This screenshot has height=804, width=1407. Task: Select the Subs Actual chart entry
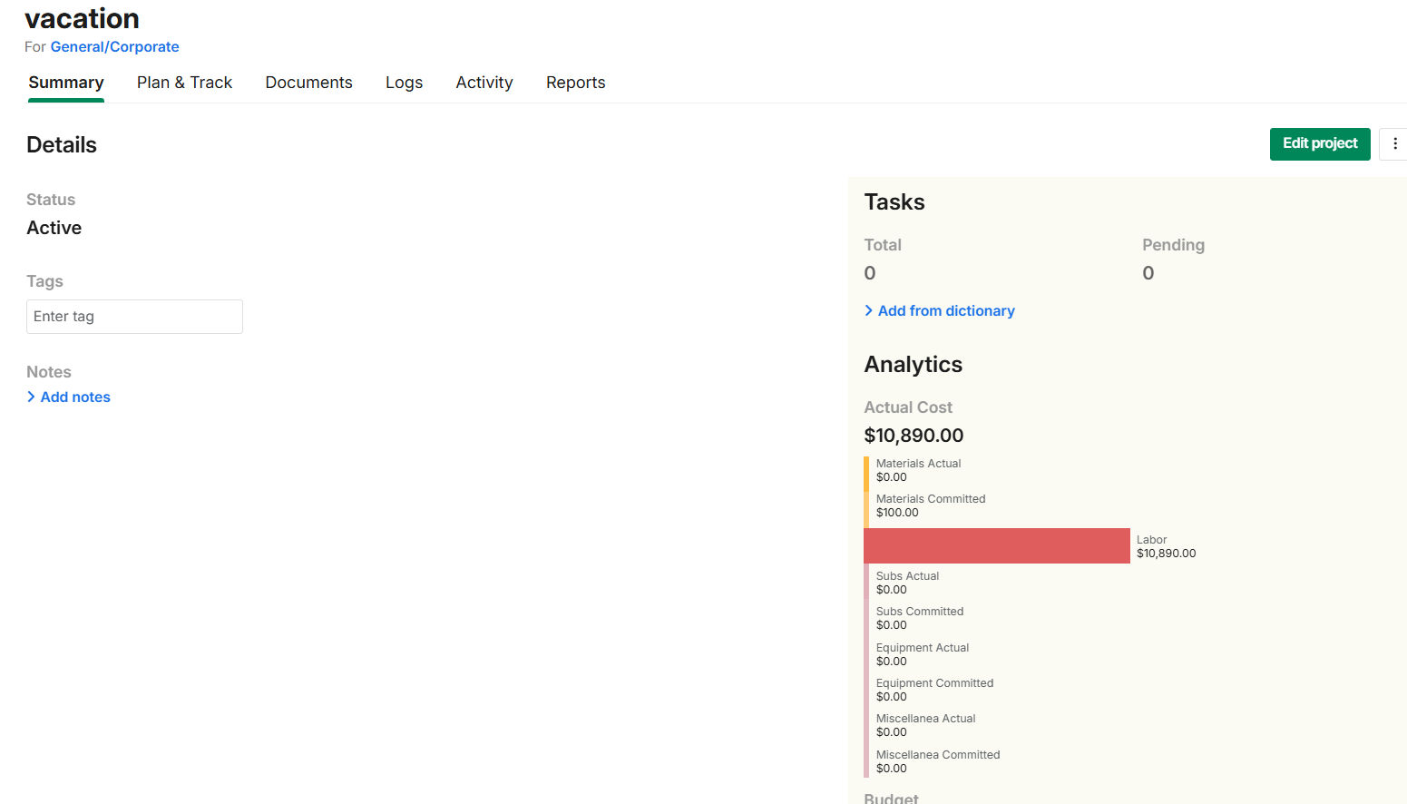coord(907,583)
